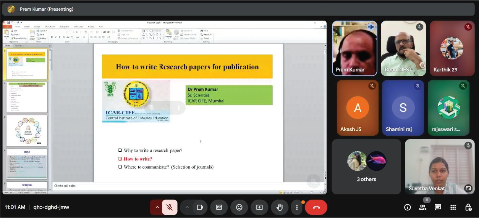Toggle the camera on or off
Viewport: 479px width, 218px height.
click(199, 207)
